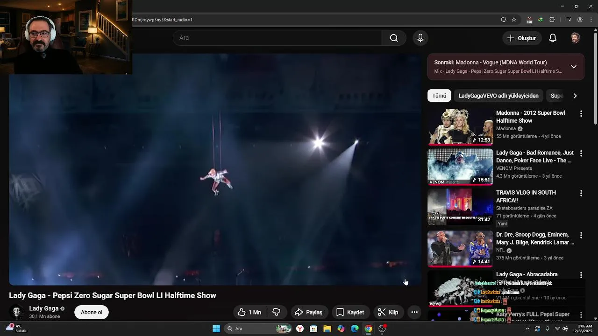
Task: Open Chrome three-dot menu
Action: click(x=591, y=20)
